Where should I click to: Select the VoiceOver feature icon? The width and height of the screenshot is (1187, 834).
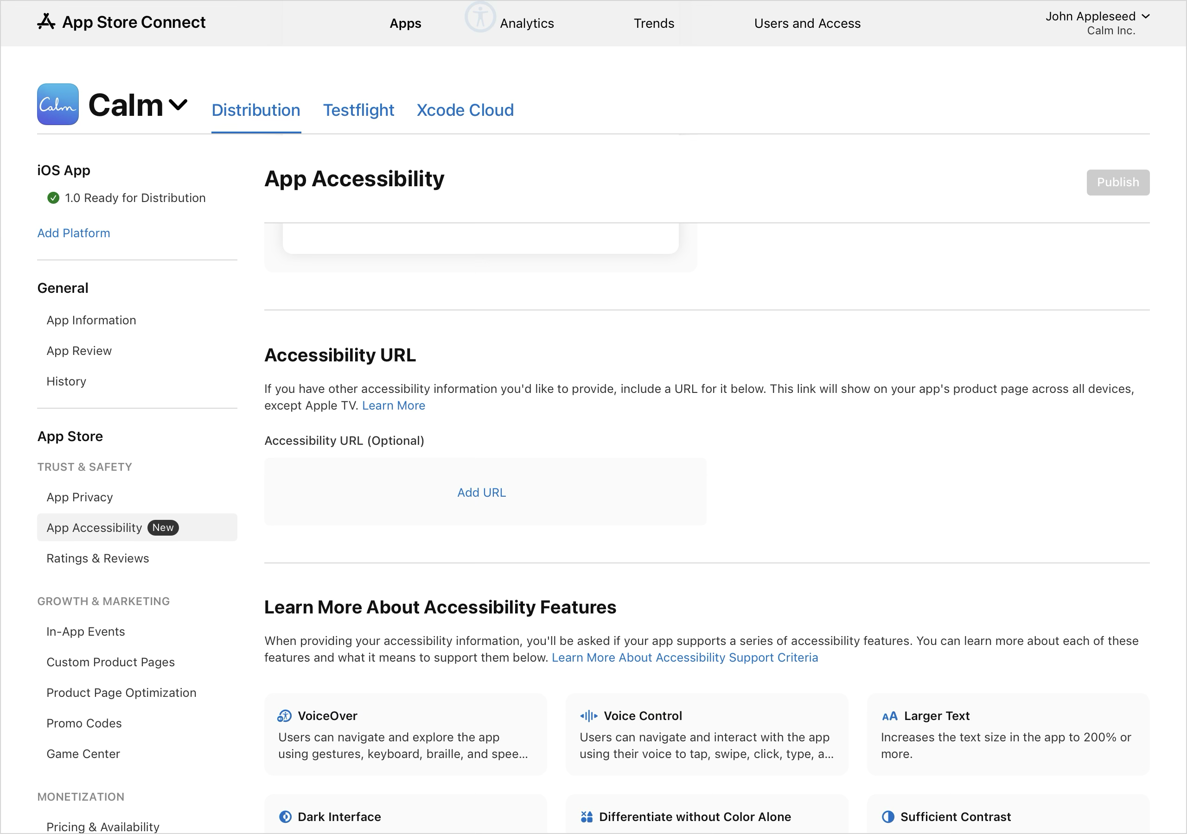(x=284, y=716)
